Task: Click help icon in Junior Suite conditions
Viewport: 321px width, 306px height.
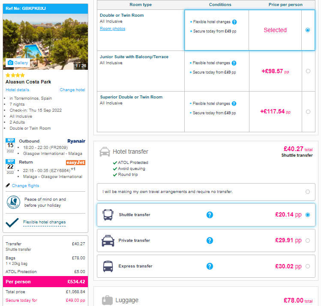Action: tap(234, 63)
